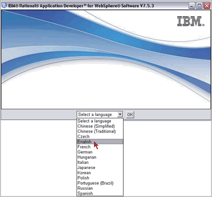212x197 pixels.
Task: Choose English in the language list
Action: 100,142
